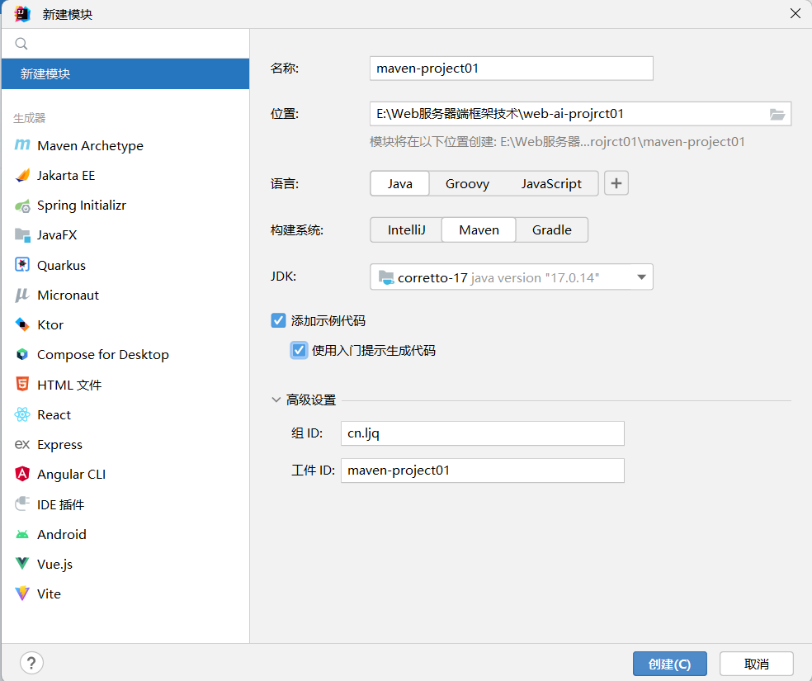
Task: Open the JDK corretto-17 dropdown
Action: click(x=512, y=277)
